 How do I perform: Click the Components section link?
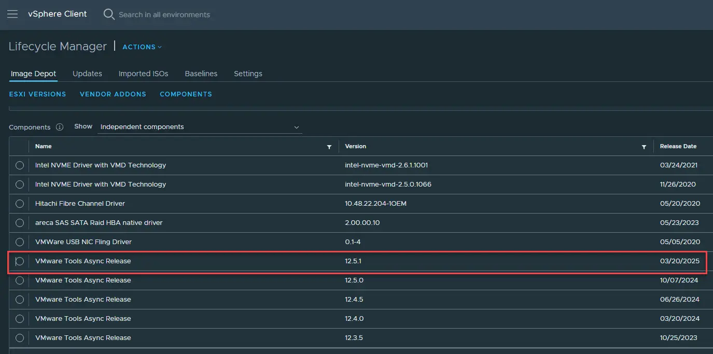[186, 94]
